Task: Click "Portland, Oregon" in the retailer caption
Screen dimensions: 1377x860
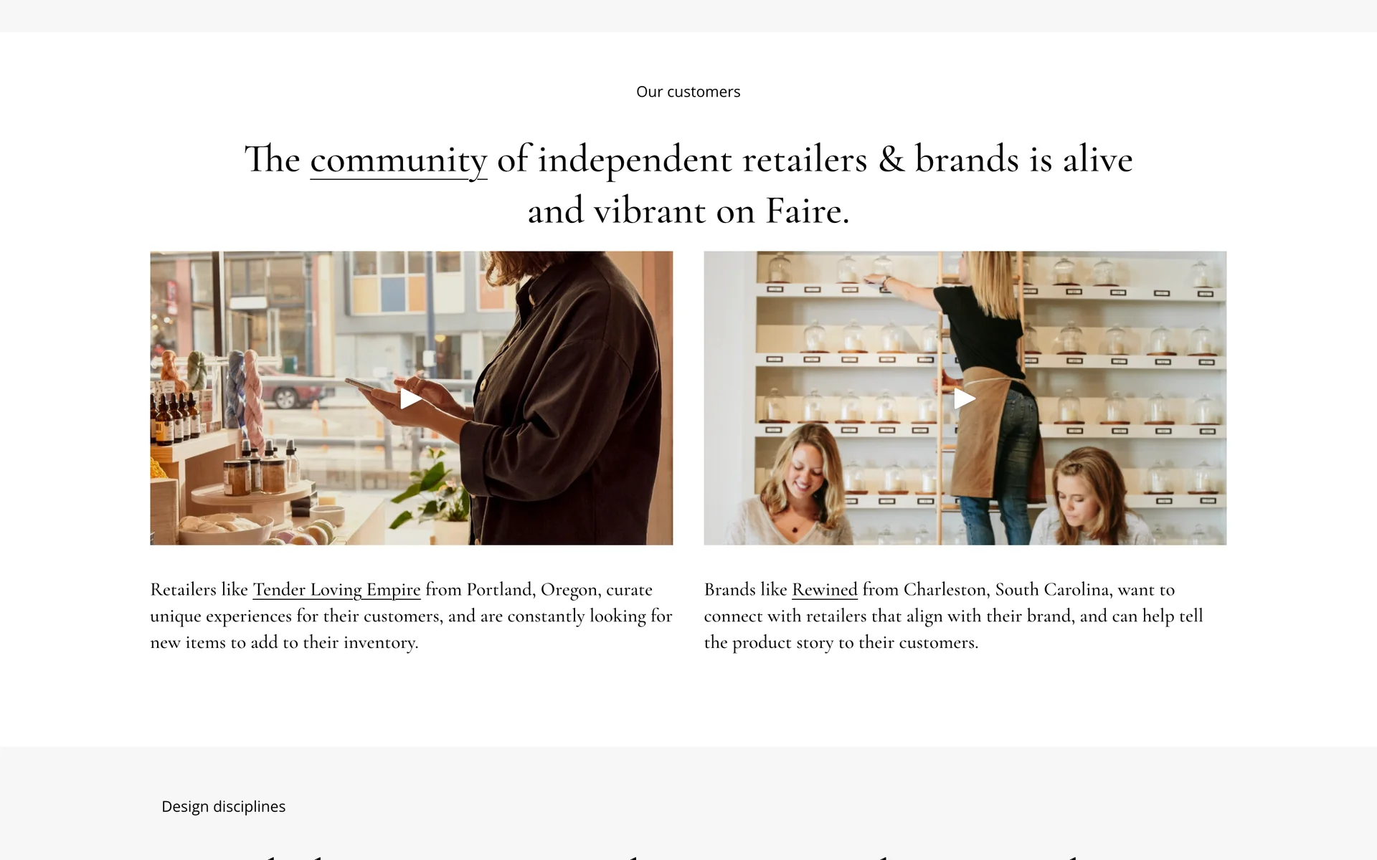Action: [532, 590]
